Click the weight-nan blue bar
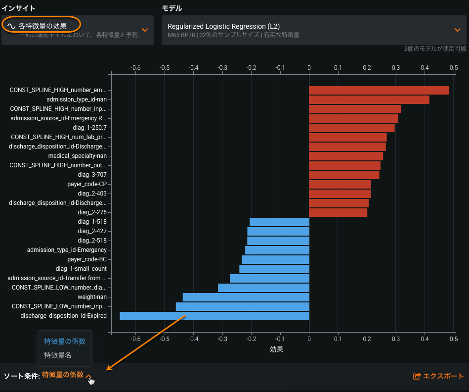The image size is (469, 392). (246, 297)
